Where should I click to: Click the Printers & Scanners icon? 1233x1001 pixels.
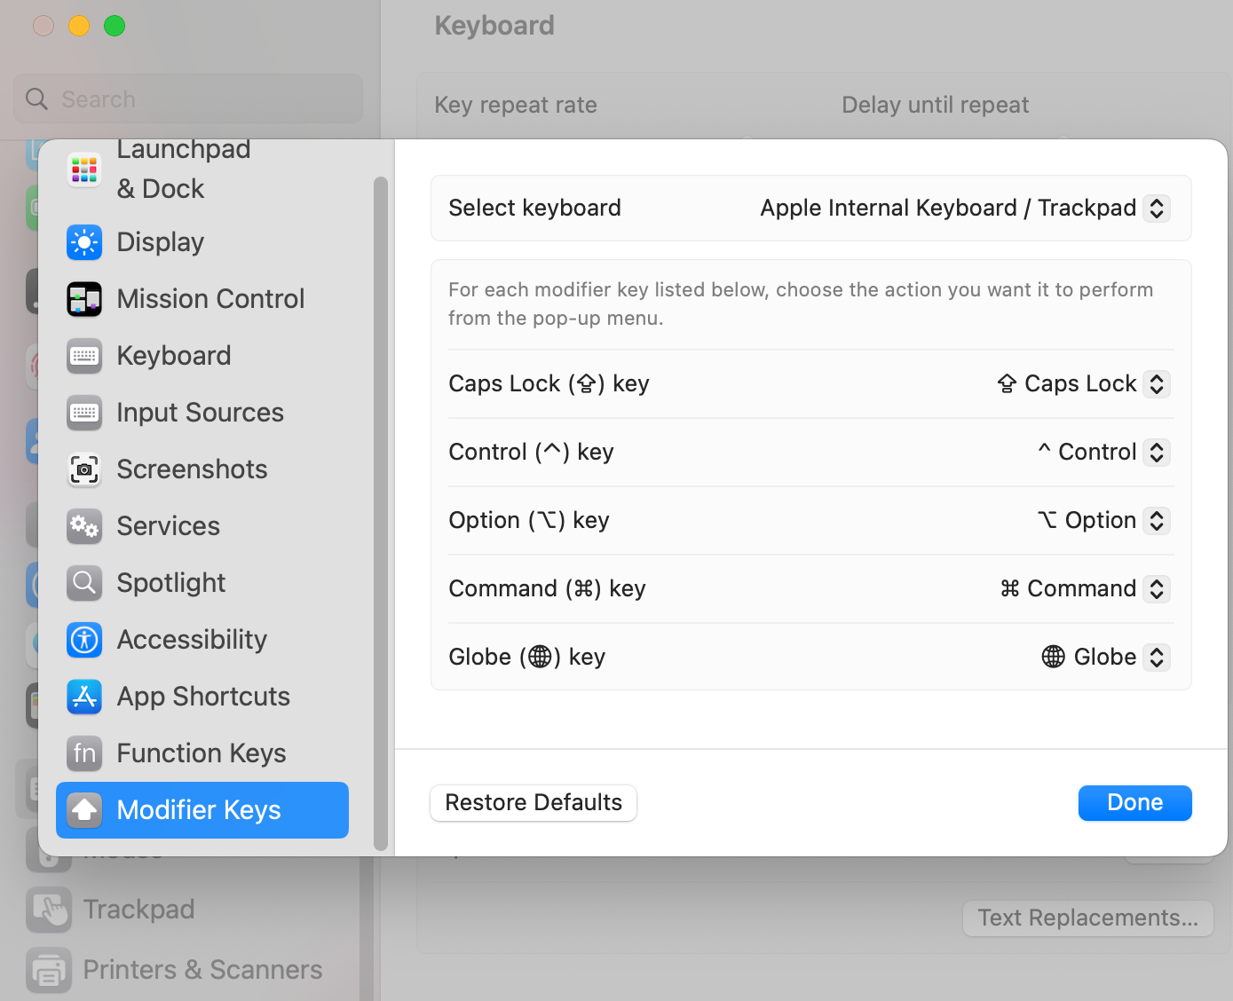[48, 970]
